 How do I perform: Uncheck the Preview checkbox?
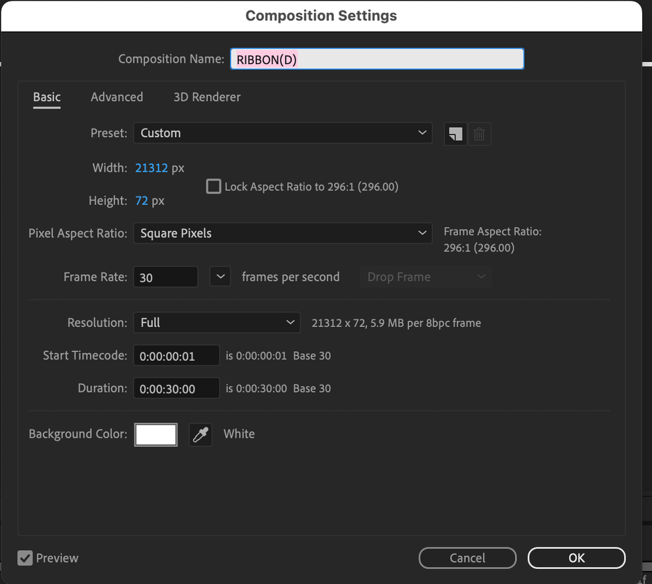point(25,558)
